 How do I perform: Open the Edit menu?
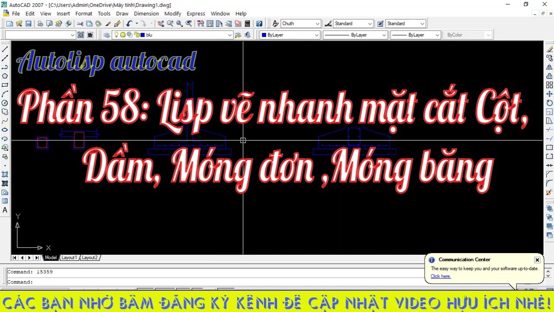click(30, 13)
